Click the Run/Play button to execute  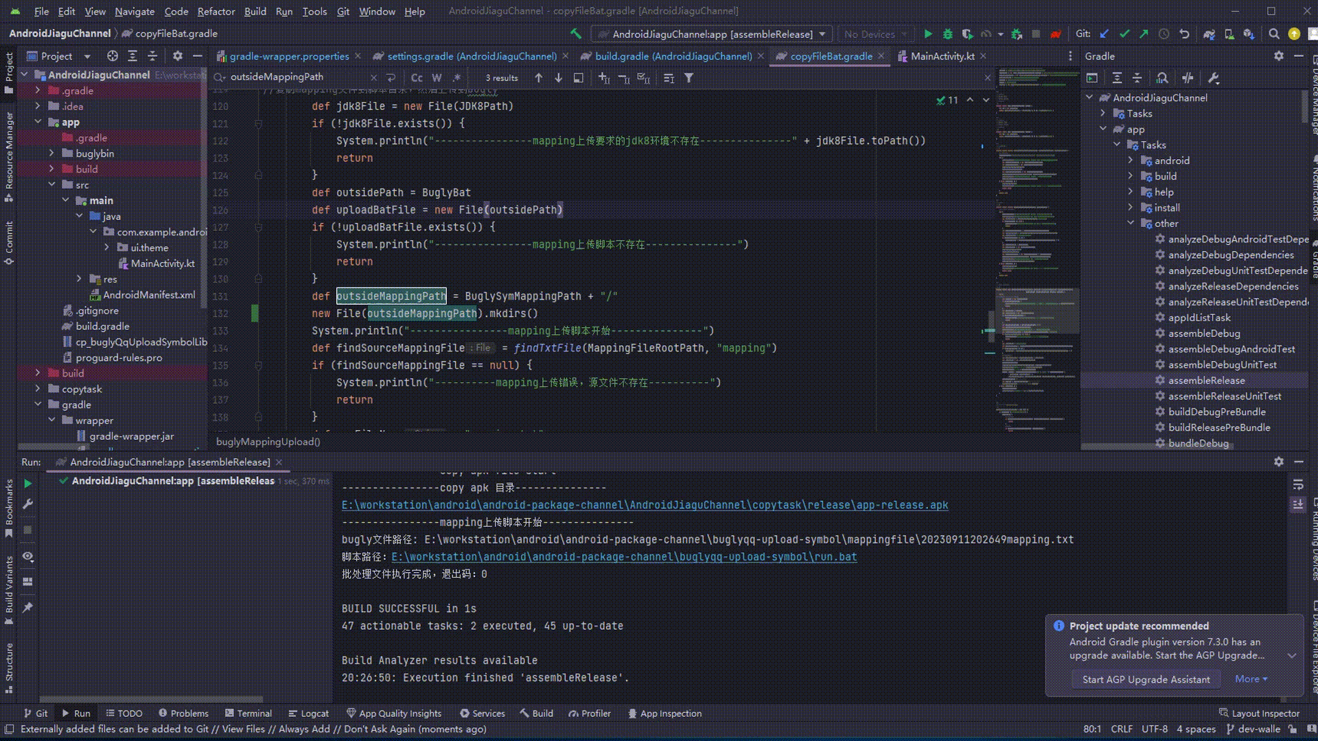pos(927,34)
